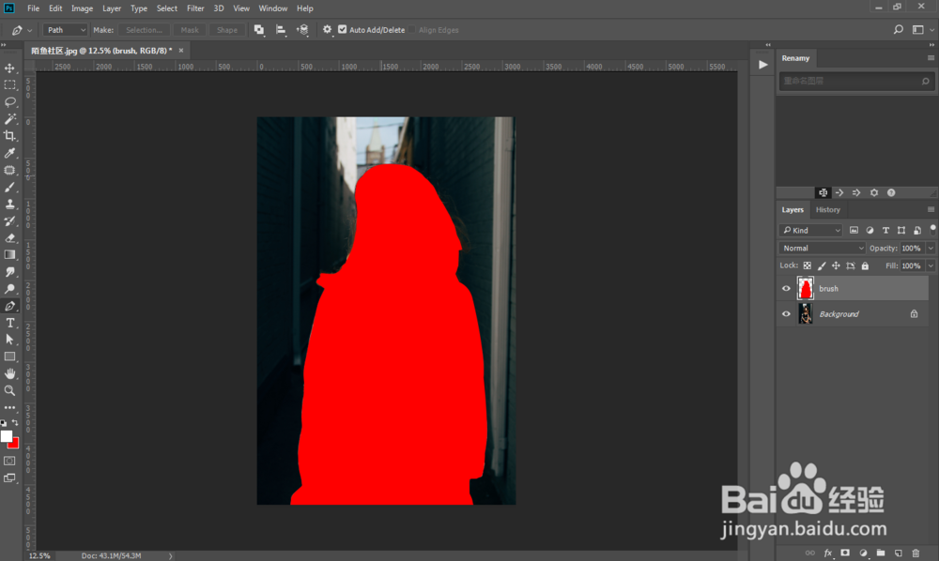Select the Dodge tool

9,289
